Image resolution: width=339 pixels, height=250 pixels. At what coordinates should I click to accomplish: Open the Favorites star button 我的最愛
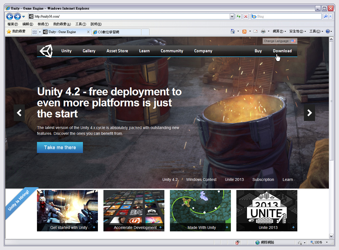[16, 31]
